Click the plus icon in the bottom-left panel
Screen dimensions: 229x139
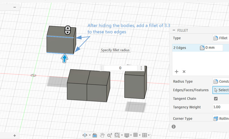tap(15, 136)
